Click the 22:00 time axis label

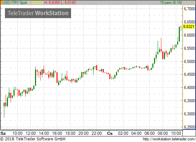click(97, 133)
